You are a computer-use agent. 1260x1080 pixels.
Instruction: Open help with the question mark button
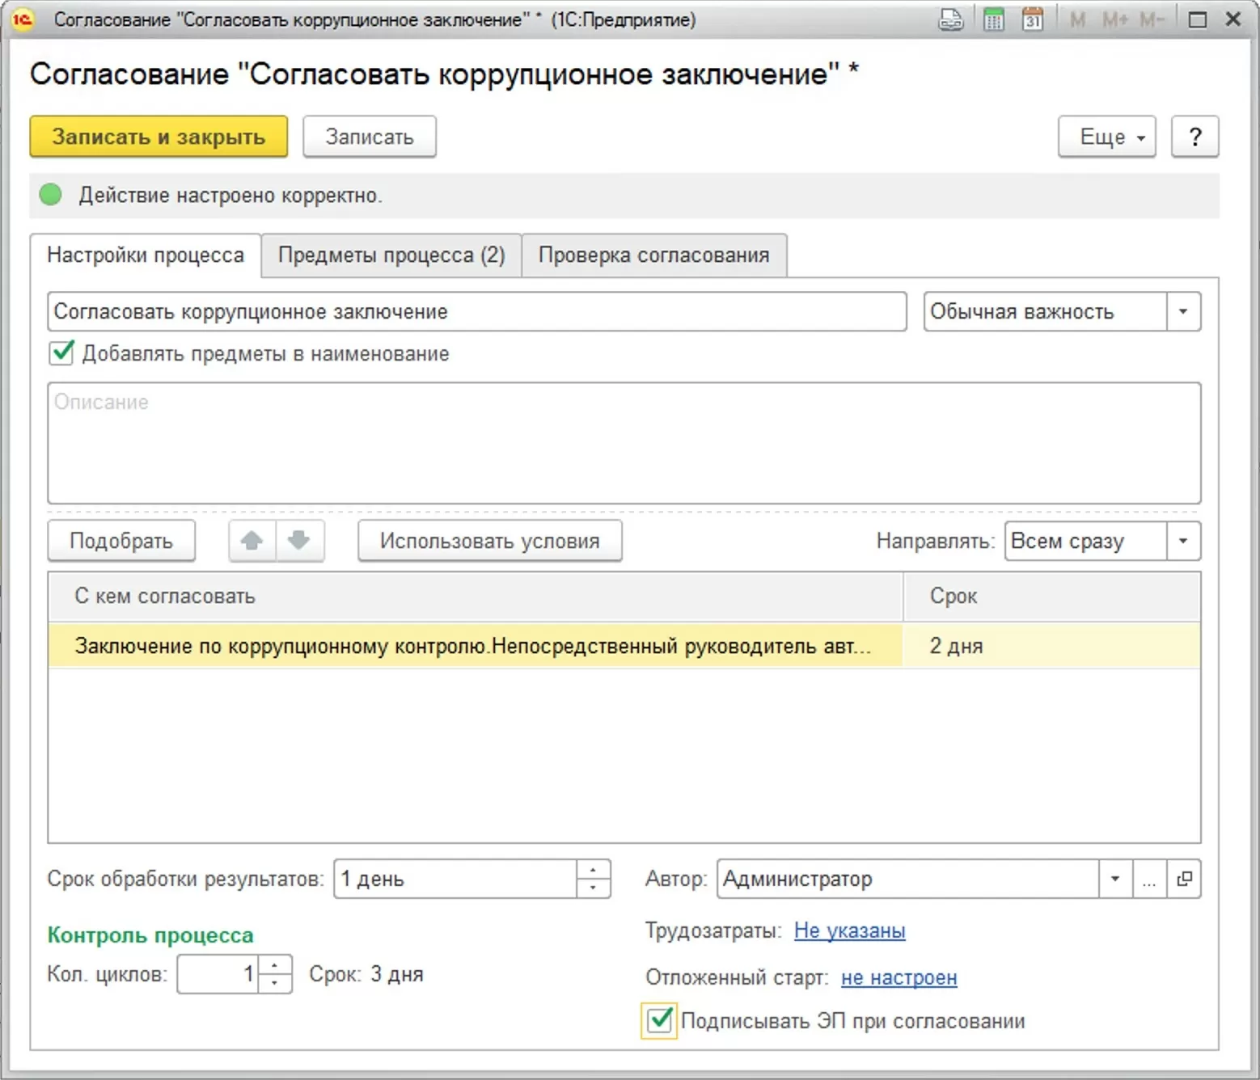click(1194, 137)
